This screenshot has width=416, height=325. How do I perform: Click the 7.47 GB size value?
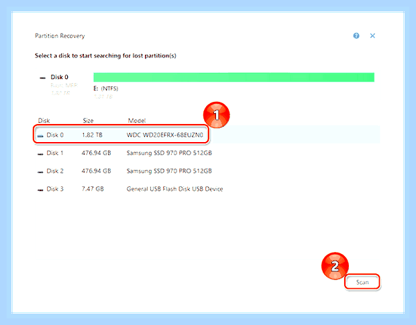click(x=93, y=189)
